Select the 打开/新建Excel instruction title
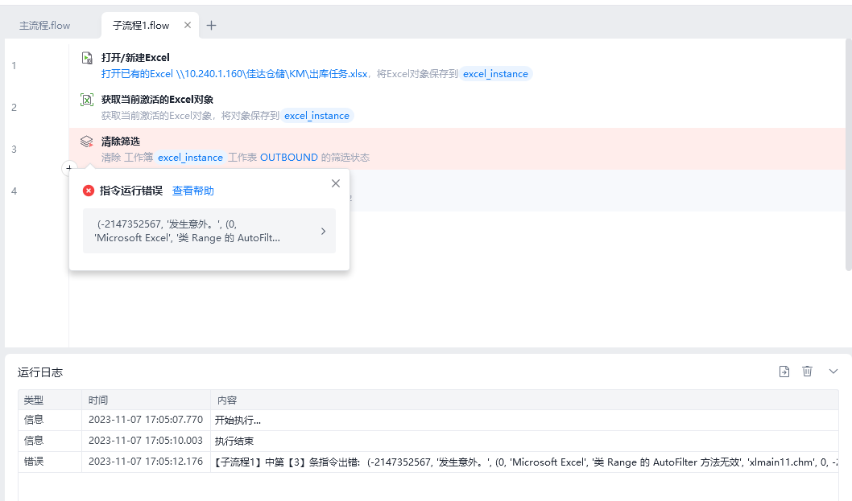 [x=135, y=58]
